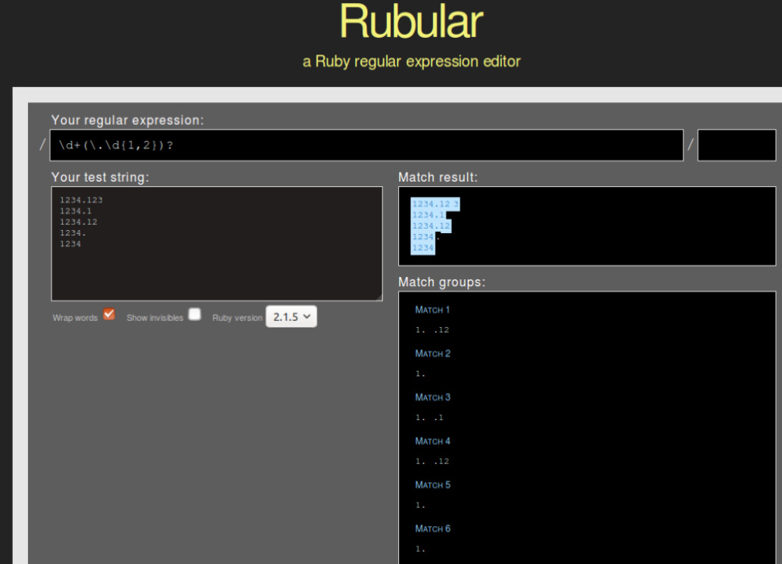Click the 'a Ruby regular expression editor' subtitle
Image resolution: width=782 pixels, height=564 pixels.
pyautogui.click(x=412, y=61)
